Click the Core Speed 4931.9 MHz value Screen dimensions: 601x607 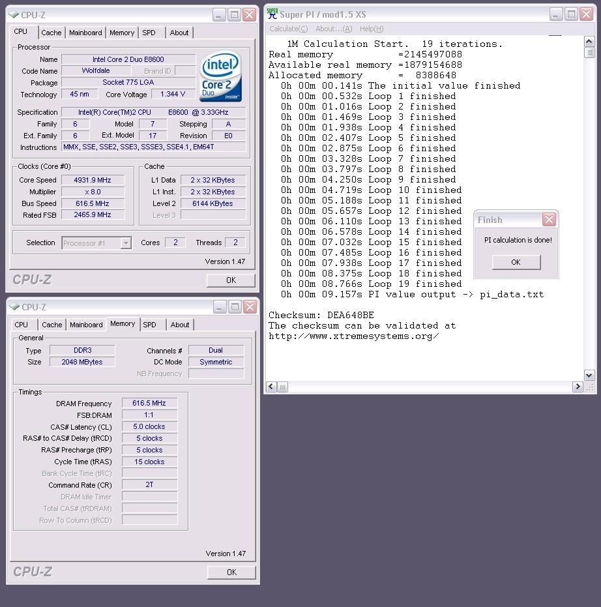coord(93,180)
